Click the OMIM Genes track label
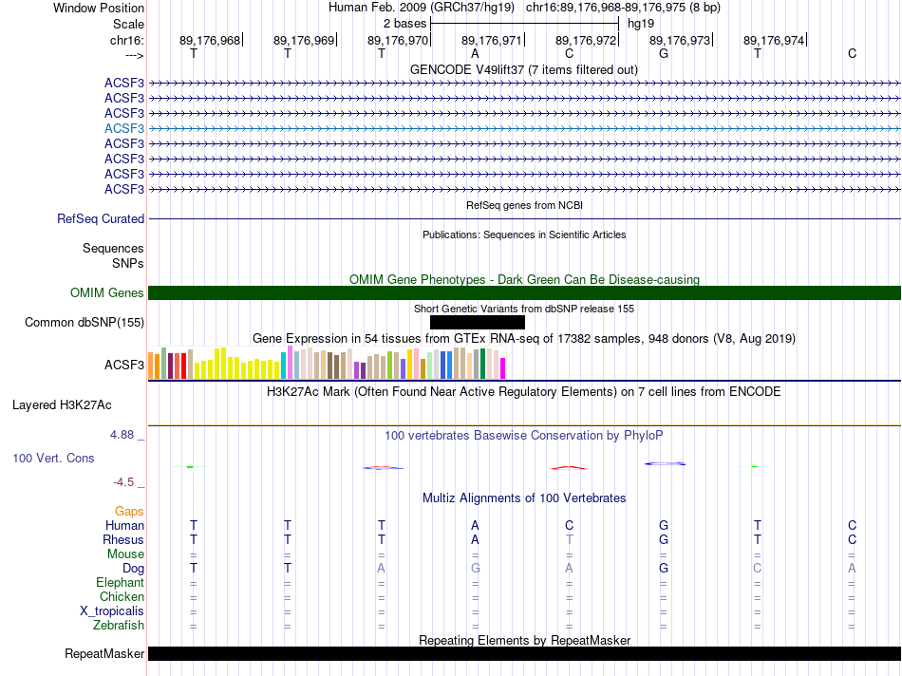Image resolution: width=902 pixels, height=676 pixels. [x=107, y=293]
